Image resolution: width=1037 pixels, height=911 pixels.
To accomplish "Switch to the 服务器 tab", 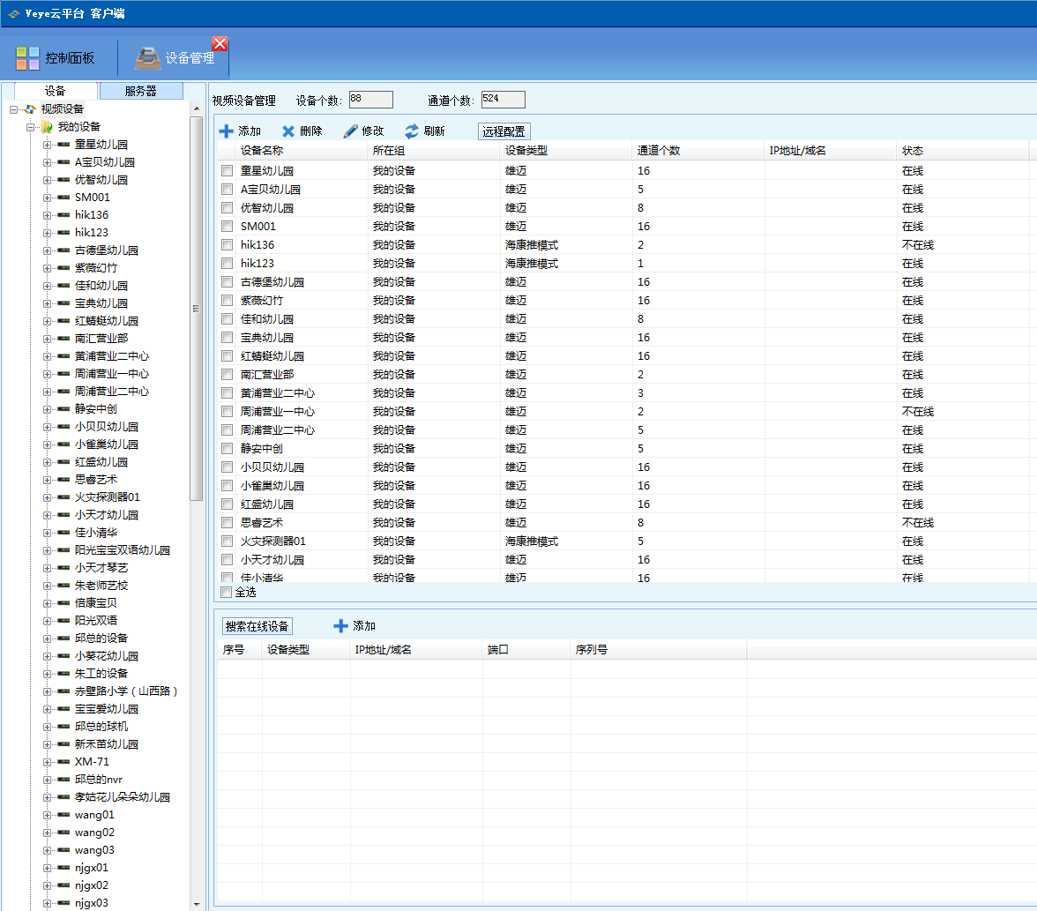I will click(141, 91).
